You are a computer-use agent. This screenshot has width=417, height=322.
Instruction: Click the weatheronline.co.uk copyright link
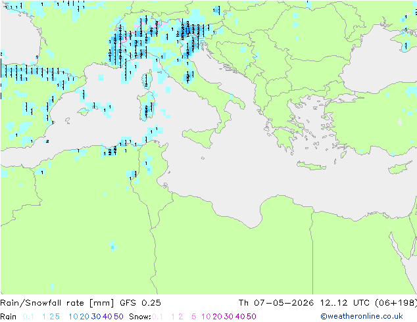pyautogui.click(x=362, y=316)
